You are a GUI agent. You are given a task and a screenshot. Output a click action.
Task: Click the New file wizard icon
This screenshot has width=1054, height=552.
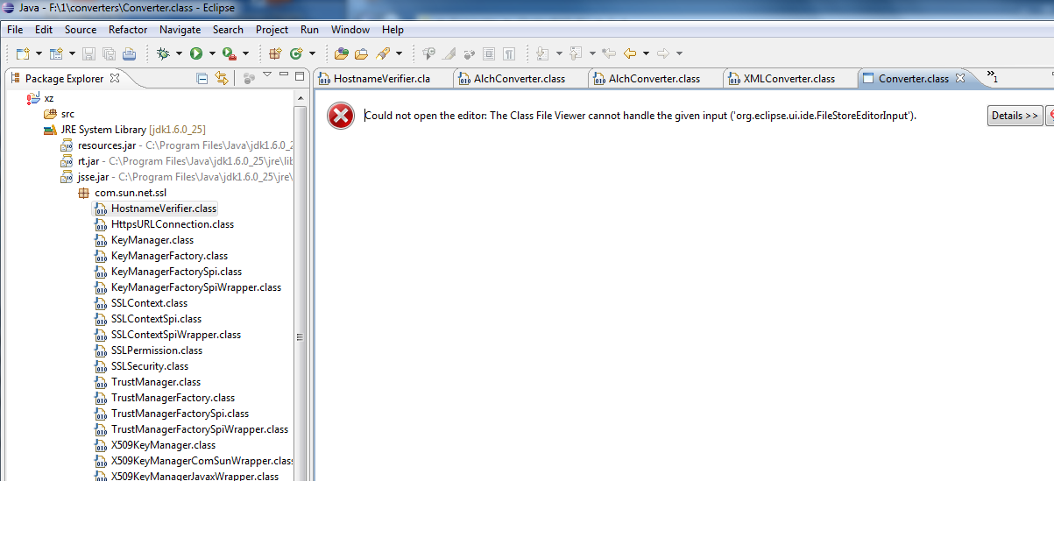coord(23,53)
